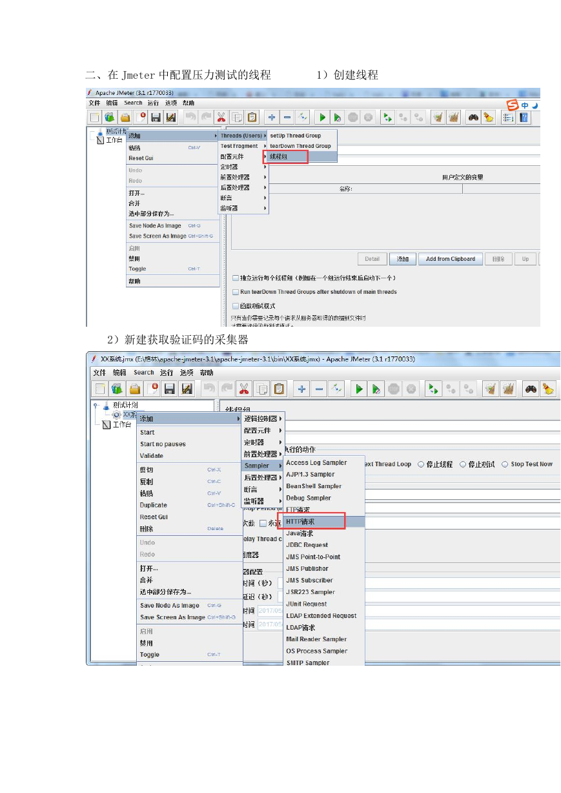The width and height of the screenshot is (561, 793).
Task: Expand Sampler submenu in lower window
Action: point(264,466)
